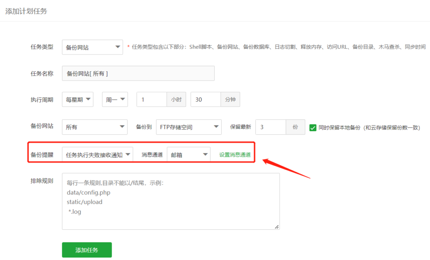Click the 任务名称 input field
The image size is (430, 260).
pos(138,73)
